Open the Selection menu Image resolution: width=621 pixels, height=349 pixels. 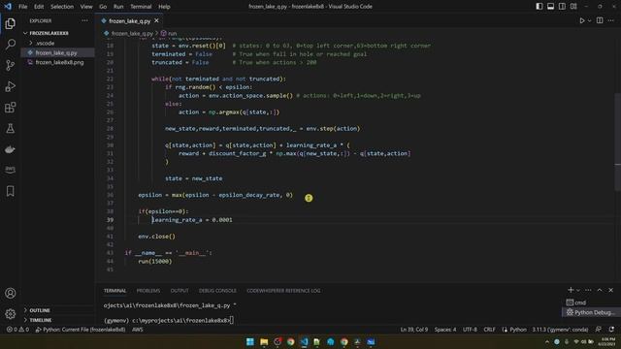tap(62, 7)
